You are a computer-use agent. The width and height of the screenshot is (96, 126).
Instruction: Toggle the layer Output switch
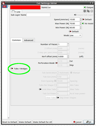85,7
